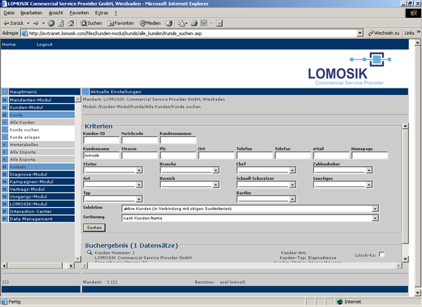Click the Home link in the top bar
This screenshot has width=422, height=307.
pos(9,44)
